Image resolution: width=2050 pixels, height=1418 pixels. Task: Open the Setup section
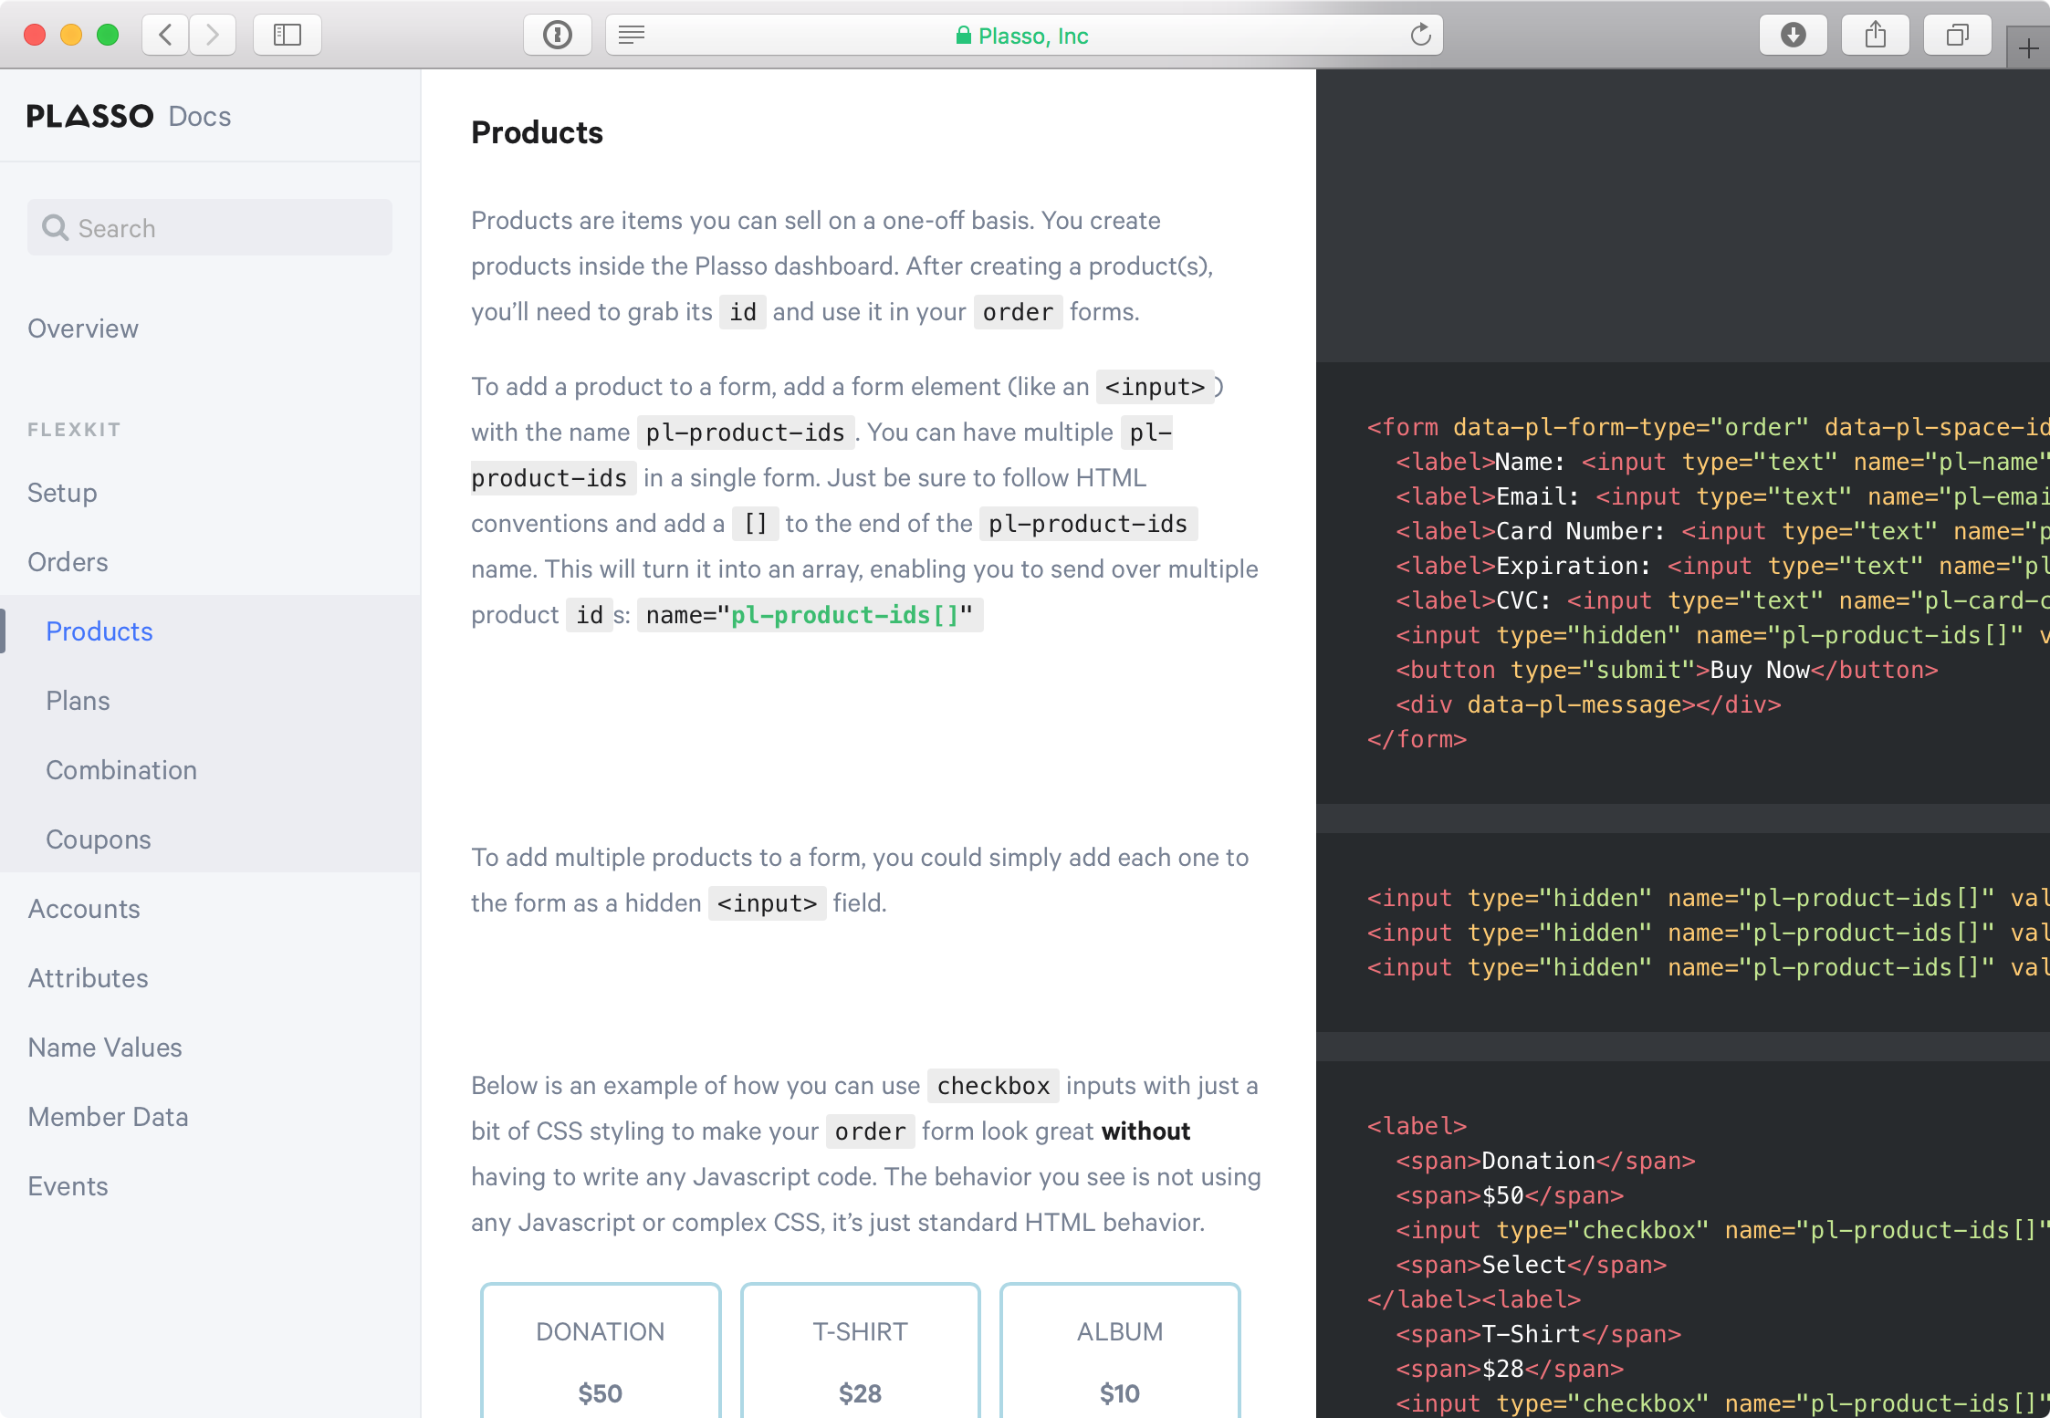(x=62, y=493)
